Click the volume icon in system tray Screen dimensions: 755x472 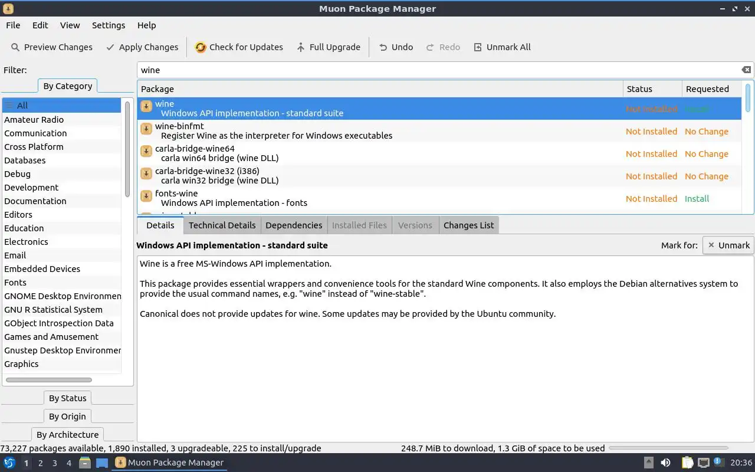[x=665, y=463]
